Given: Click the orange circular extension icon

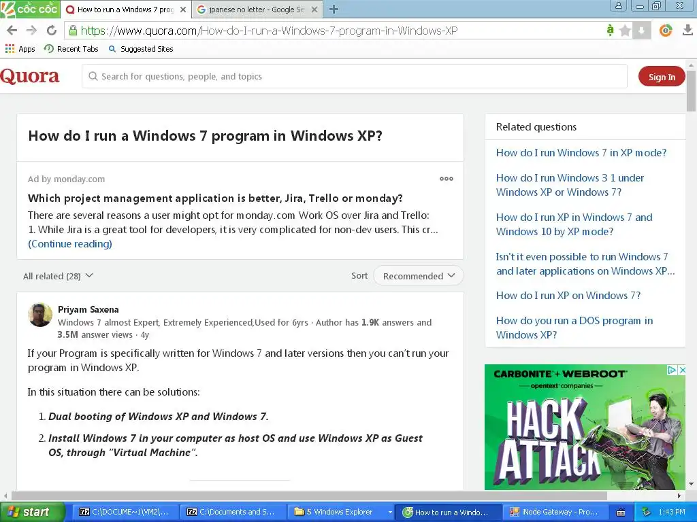Looking at the screenshot, I should [666, 30].
